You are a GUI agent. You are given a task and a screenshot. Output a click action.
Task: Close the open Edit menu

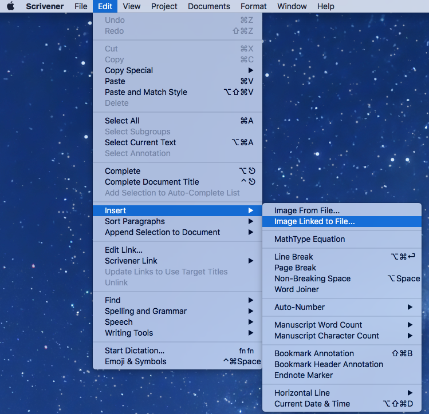tap(105, 6)
